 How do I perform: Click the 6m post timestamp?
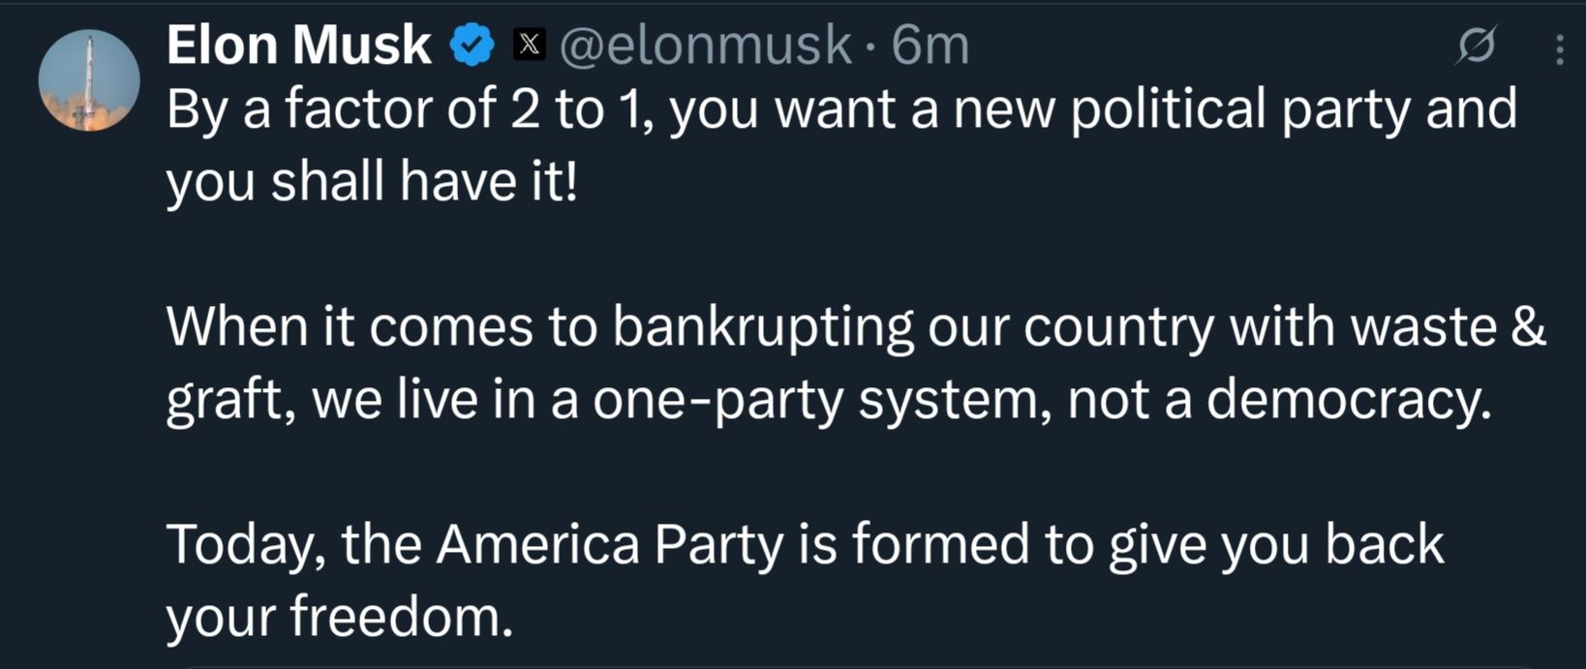(930, 46)
